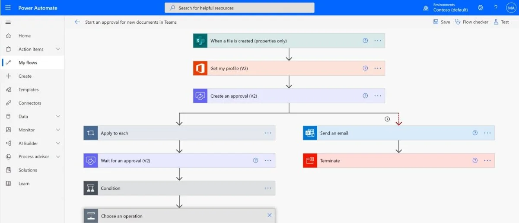
Task: Collapse the left navigation hamburger menu
Action: 8,22
